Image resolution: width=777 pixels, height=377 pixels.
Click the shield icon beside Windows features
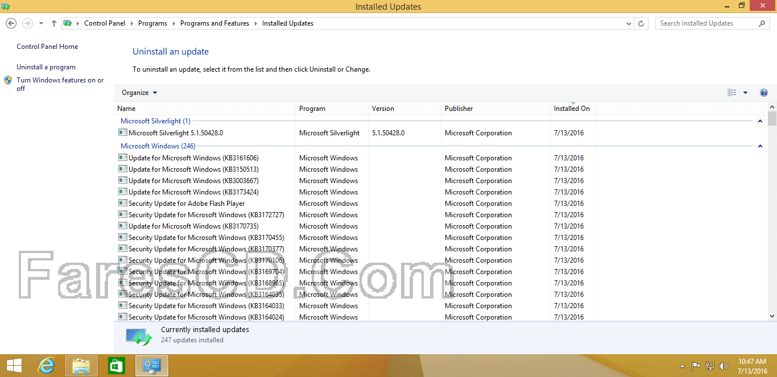pos(8,80)
